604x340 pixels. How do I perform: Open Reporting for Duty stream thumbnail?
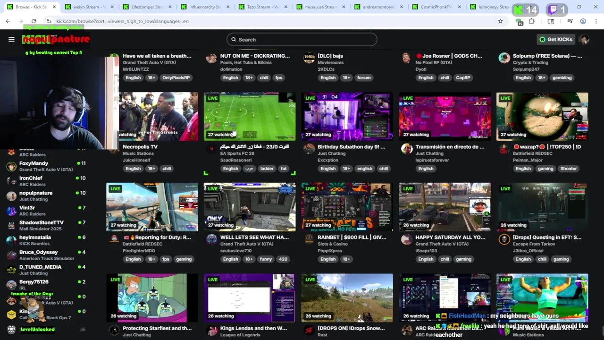coord(152,207)
